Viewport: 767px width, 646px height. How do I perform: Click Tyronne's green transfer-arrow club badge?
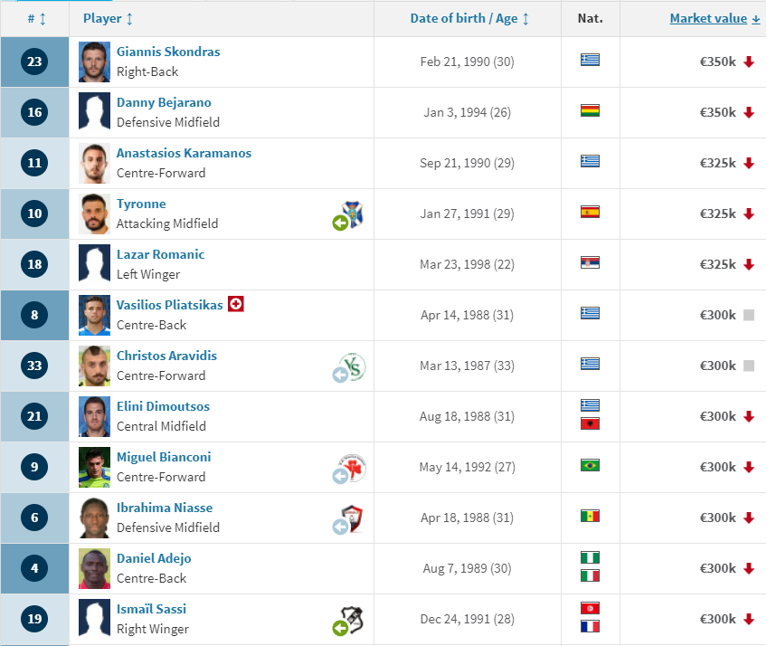pos(349,214)
